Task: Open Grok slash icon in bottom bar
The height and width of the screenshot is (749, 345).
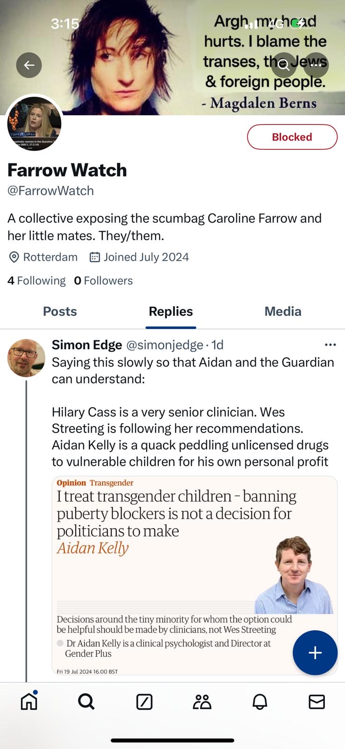Action: click(x=144, y=701)
